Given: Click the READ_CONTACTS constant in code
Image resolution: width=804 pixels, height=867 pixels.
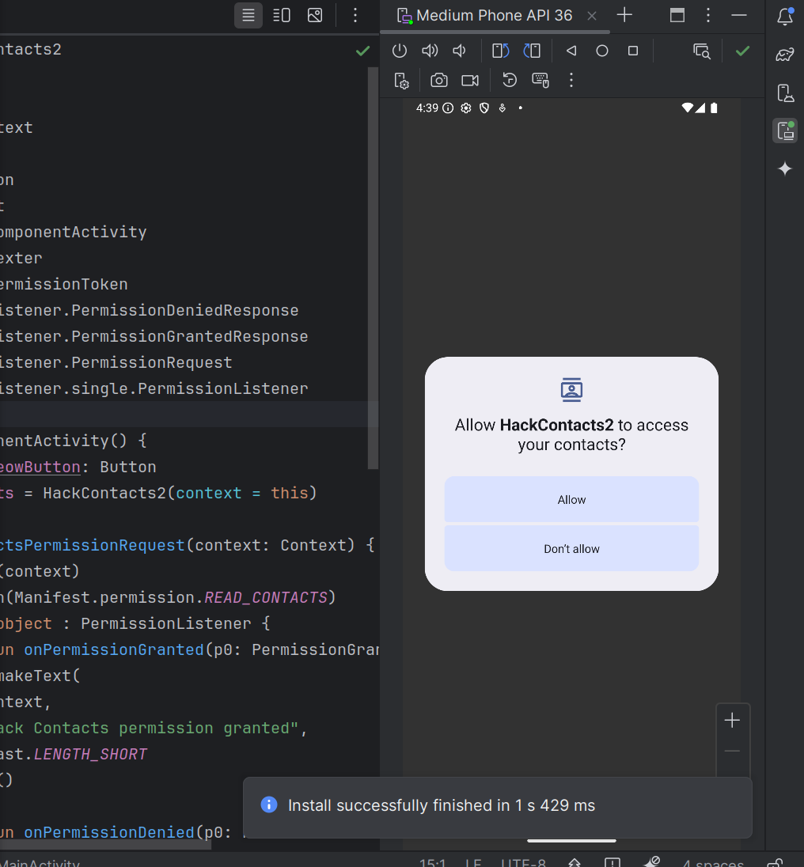Looking at the screenshot, I should 266,597.
